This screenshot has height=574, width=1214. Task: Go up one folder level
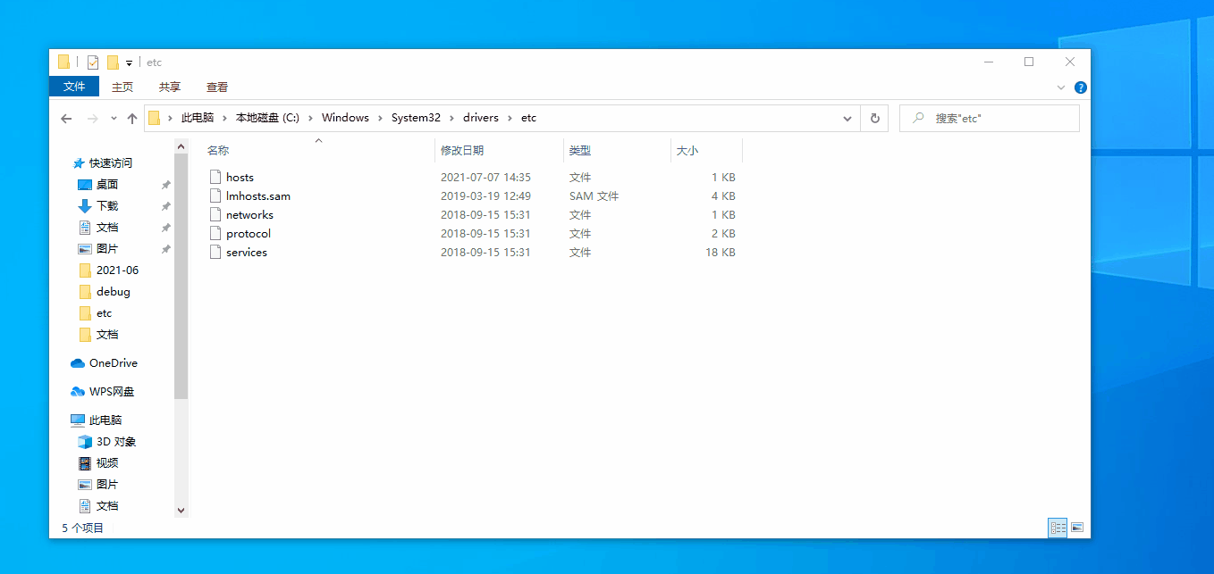(x=132, y=118)
